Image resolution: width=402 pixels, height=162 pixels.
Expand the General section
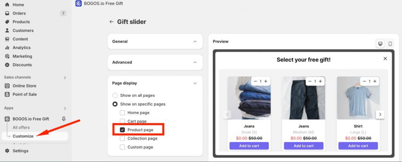(195, 42)
